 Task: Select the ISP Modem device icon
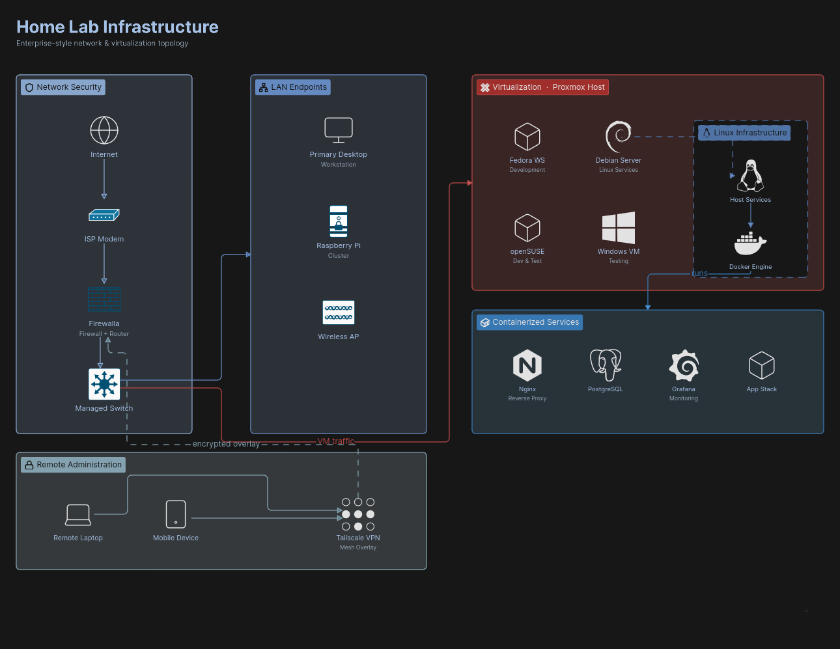coord(104,215)
